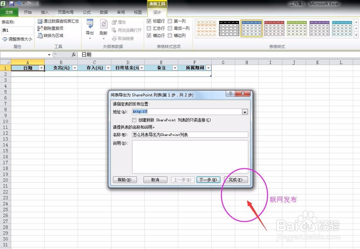Apply the teal table style swatch
Image resolution: width=360 pixels, height=249 pixels.
pyautogui.click(x=342, y=28)
